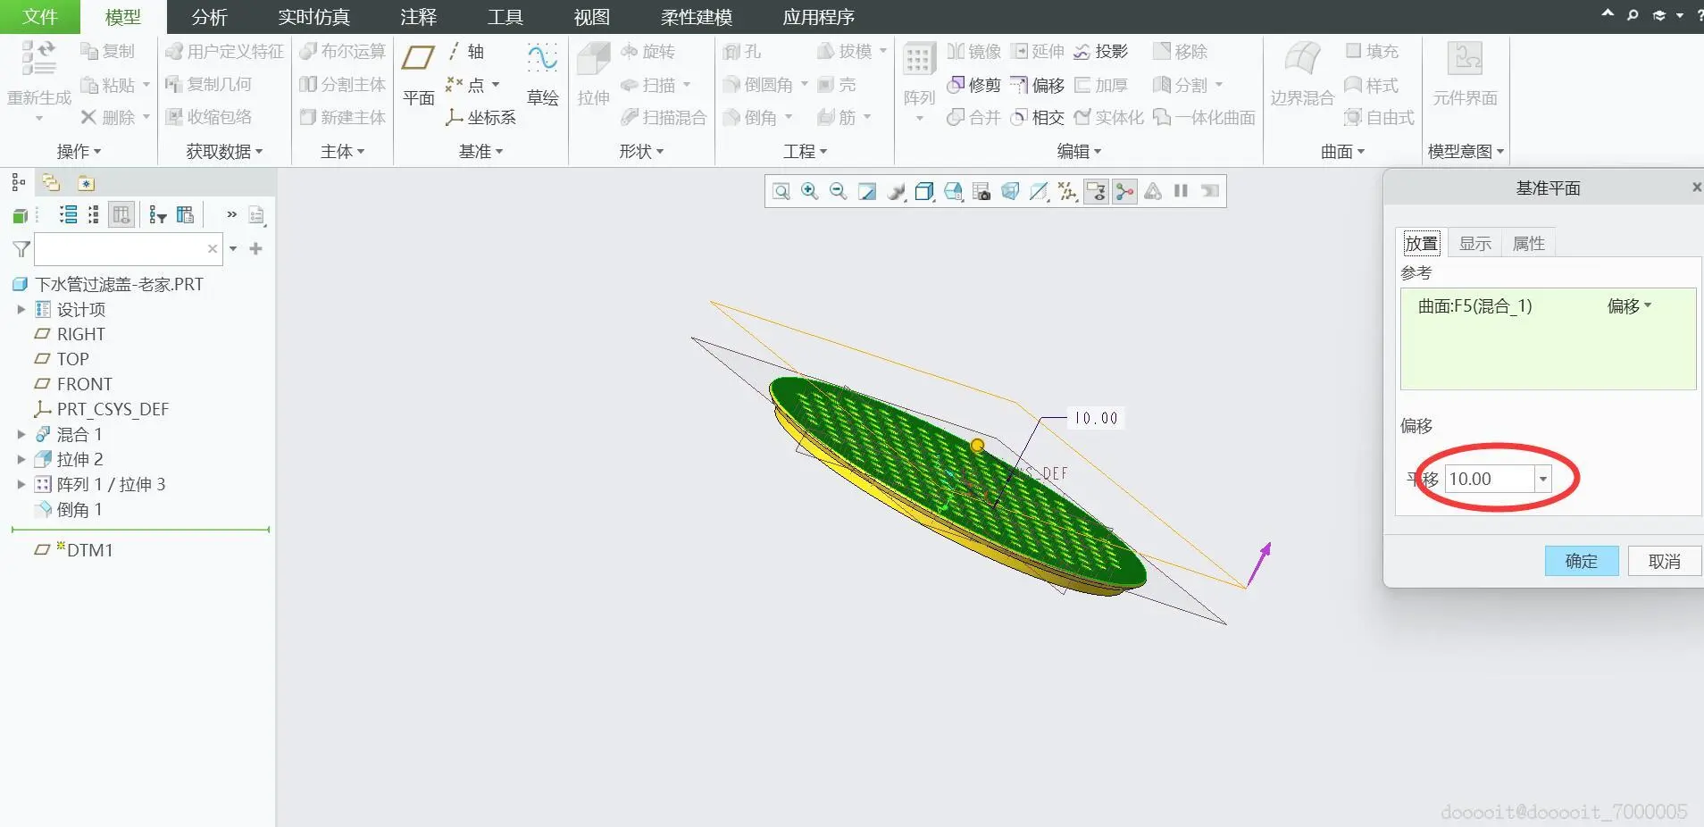The height and width of the screenshot is (827, 1704).
Task: Click the Intersect (相交) tool
Action: [x=1038, y=117]
